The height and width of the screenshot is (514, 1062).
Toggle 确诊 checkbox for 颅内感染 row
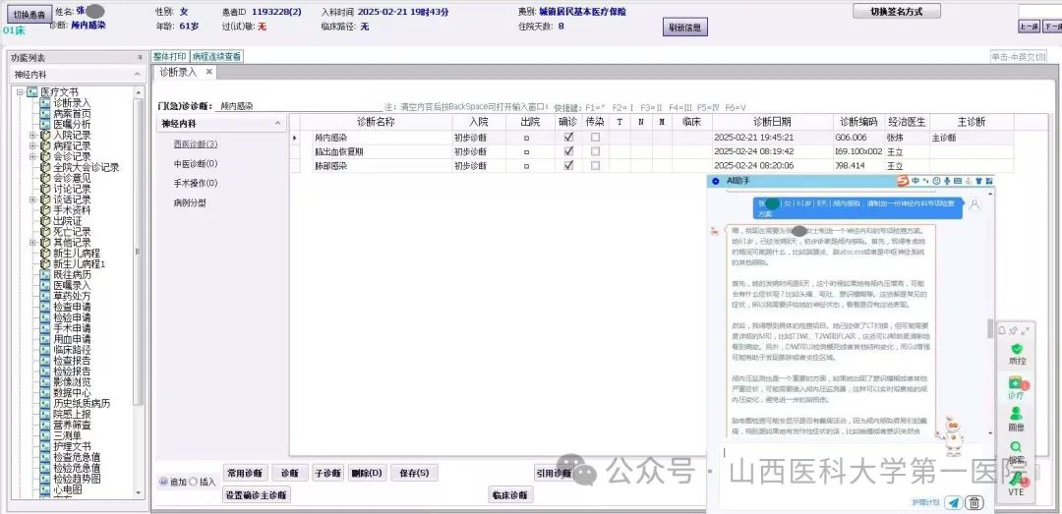[x=568, y=139]
